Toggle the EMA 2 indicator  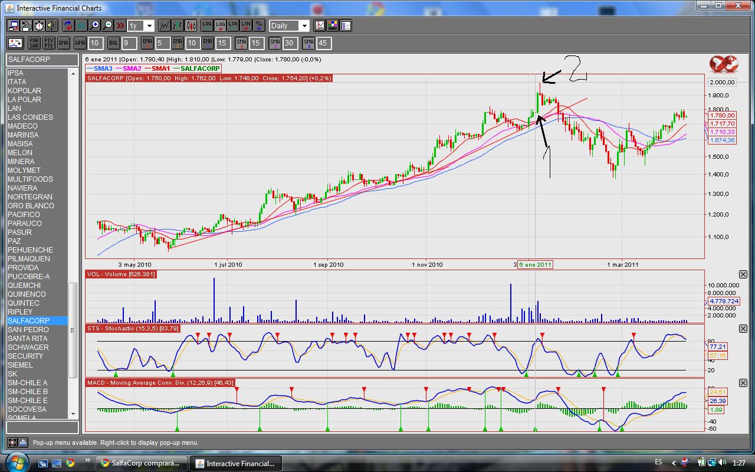(x=178, y=43)
